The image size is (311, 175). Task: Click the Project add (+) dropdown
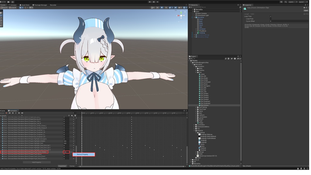click(190, 59)
